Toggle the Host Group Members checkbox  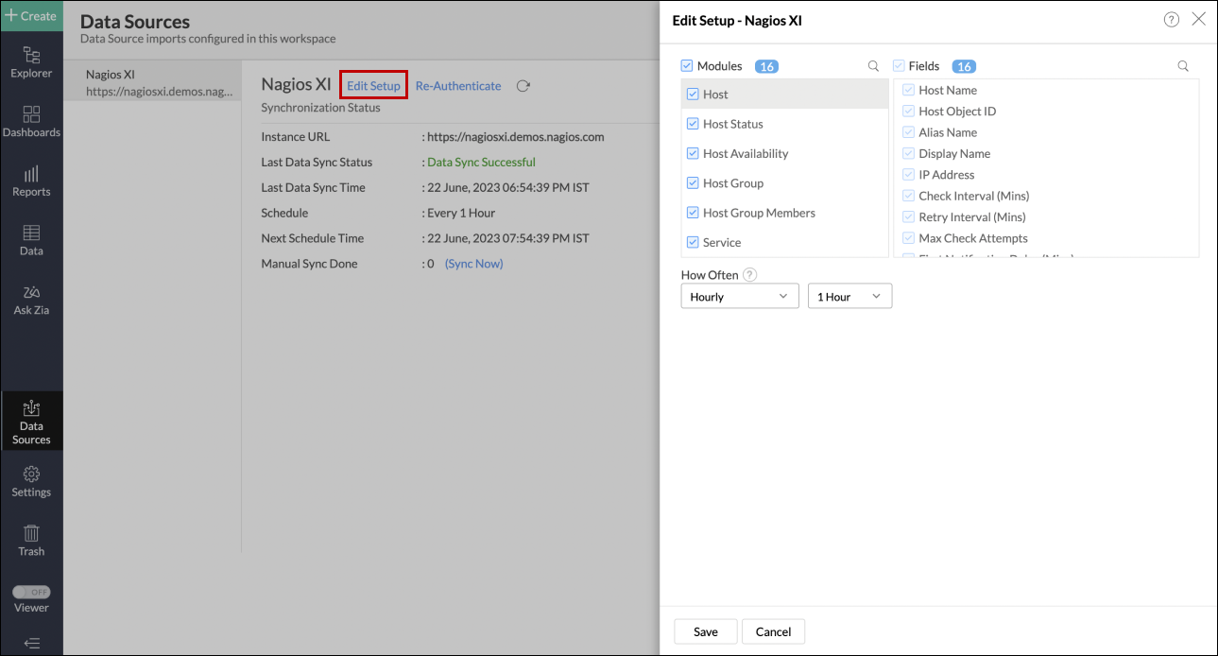click(x=693, y=213)
